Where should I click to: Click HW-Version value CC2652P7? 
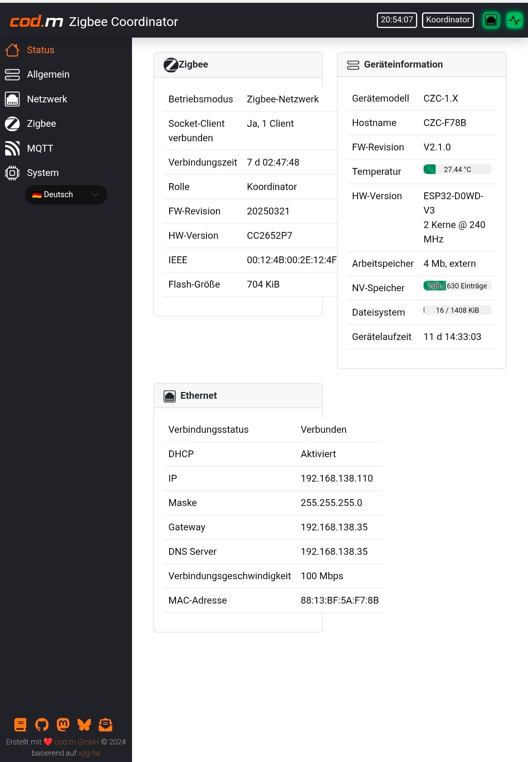pos(270,236)
